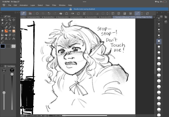This screenshot has width=169, height=117.
Task: Select the Zoom magnifier tool
Action: point(6,20)
